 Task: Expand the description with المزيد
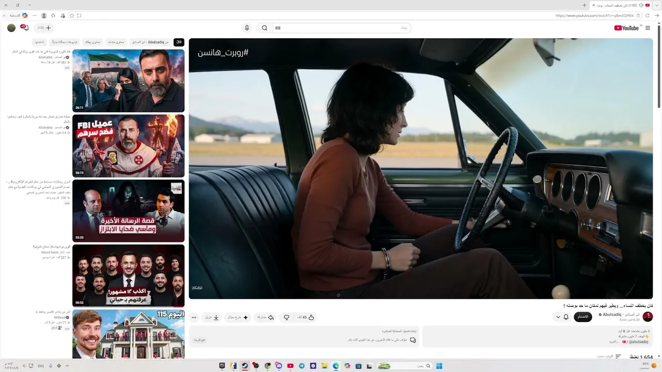pos(613,342)
